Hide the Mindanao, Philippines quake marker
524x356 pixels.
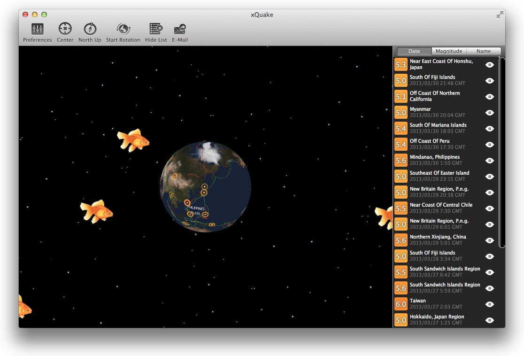[x=490, y=161]
